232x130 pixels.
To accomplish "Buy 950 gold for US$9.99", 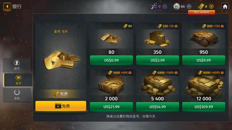I will click(x=204, y=60).
